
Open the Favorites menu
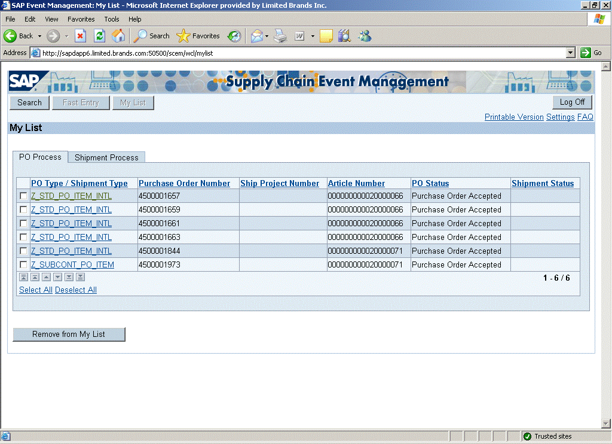81,19
